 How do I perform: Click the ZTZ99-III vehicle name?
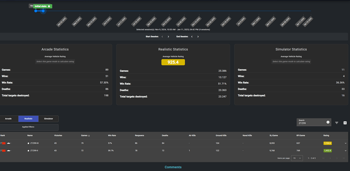pyautogui.click(x=35, y=143)
